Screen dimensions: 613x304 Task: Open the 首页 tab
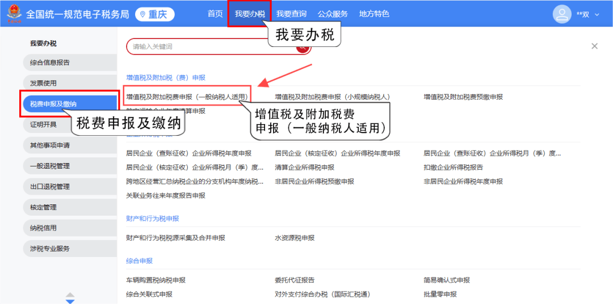[x=215, y=14]
